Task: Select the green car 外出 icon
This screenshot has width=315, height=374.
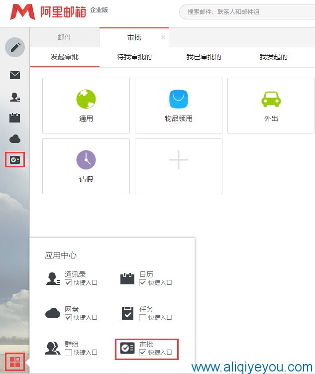Action: [271, 99]
